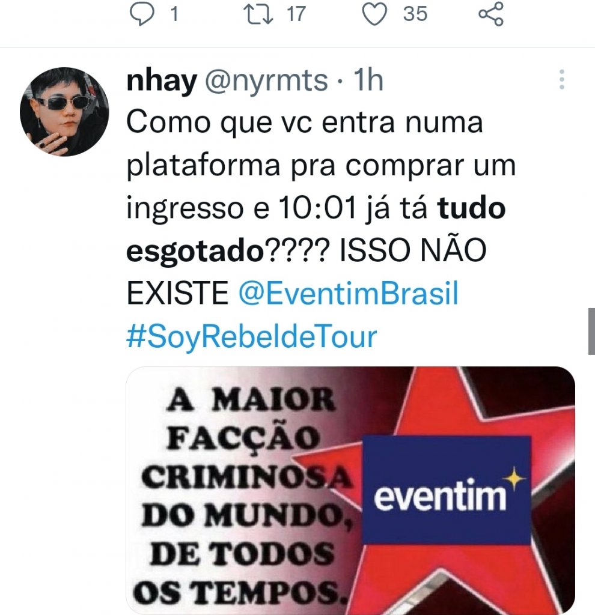Open the #SoyRebeldeTour hashtag

pyautogui.click(x=252, y=337)
